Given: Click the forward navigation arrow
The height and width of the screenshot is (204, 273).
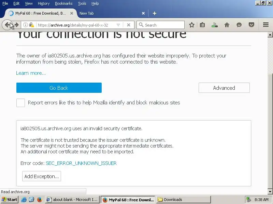Looking at the screenshot, I should [x=17, y=25].
